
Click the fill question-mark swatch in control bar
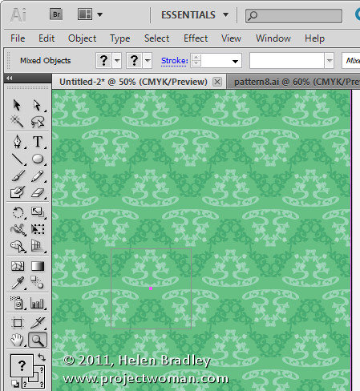pos(104,61)
